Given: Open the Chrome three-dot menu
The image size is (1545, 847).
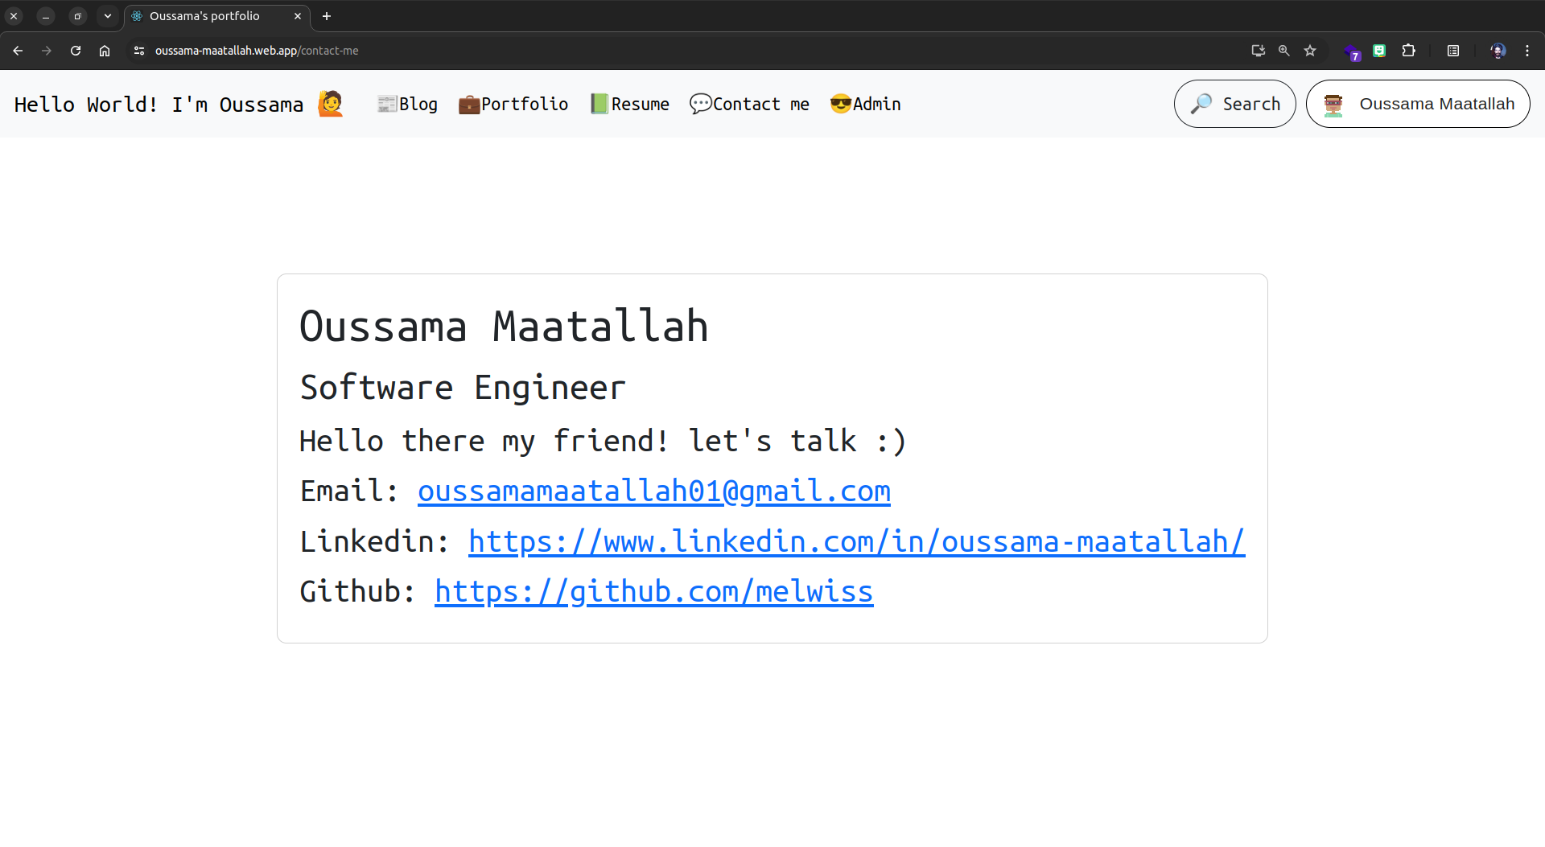Looking at the screenshot, I should (1527, 51).
